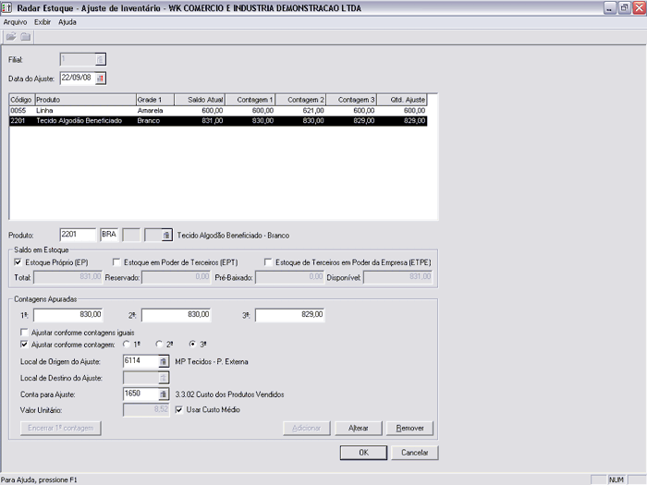Toggle Estoque Próprio (EP) checkbox
Viewport: 647px width, 485px height.
18,262
